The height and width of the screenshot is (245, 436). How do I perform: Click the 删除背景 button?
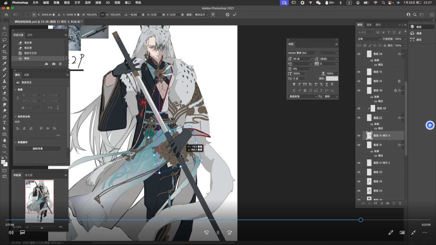pos(38,148)
